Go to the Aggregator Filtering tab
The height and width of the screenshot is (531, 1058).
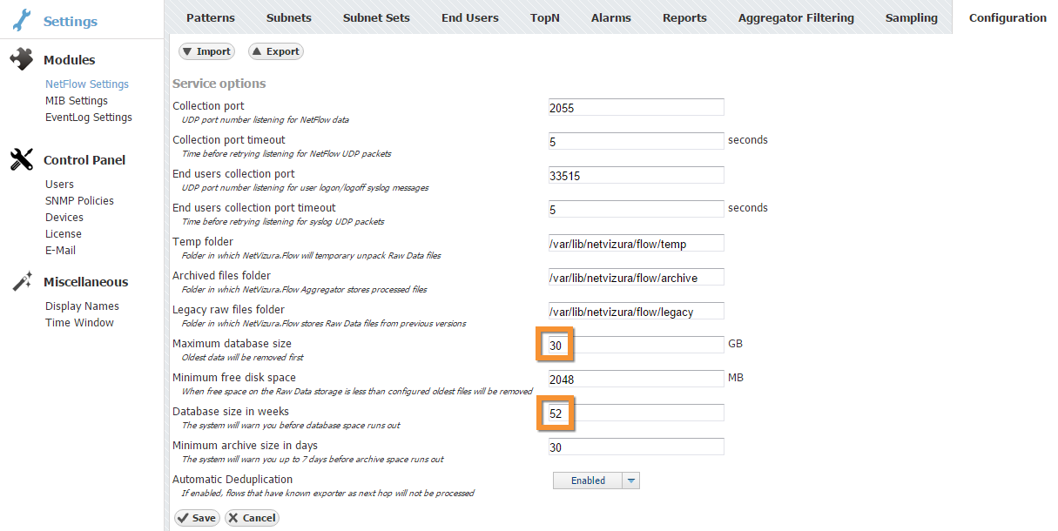pos(796,17)
